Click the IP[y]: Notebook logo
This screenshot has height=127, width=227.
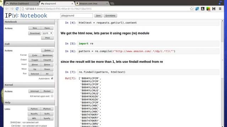pos(26,16)
